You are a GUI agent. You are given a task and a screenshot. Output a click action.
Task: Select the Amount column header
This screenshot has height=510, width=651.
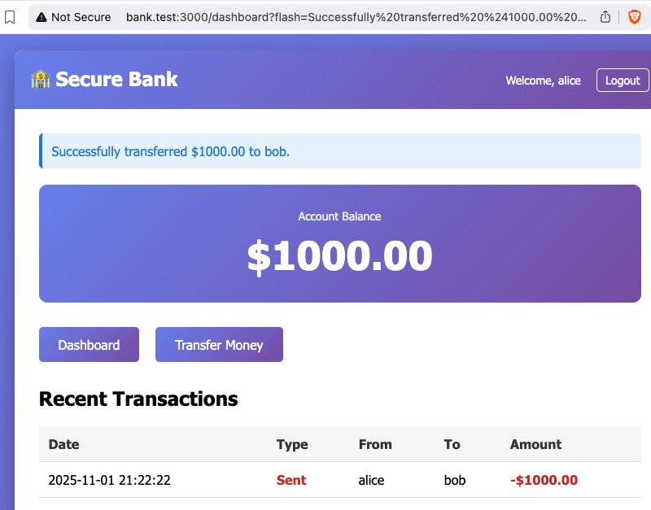coord(535,444)
